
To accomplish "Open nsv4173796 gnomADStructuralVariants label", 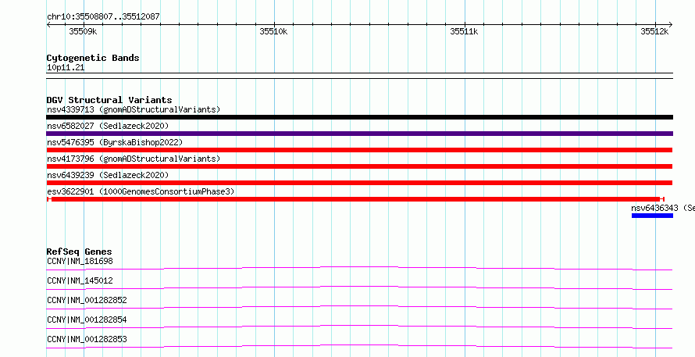I will pyautogui.click(x=134, y=159).
